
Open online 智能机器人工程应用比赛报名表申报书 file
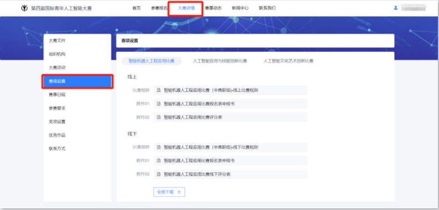230,104
